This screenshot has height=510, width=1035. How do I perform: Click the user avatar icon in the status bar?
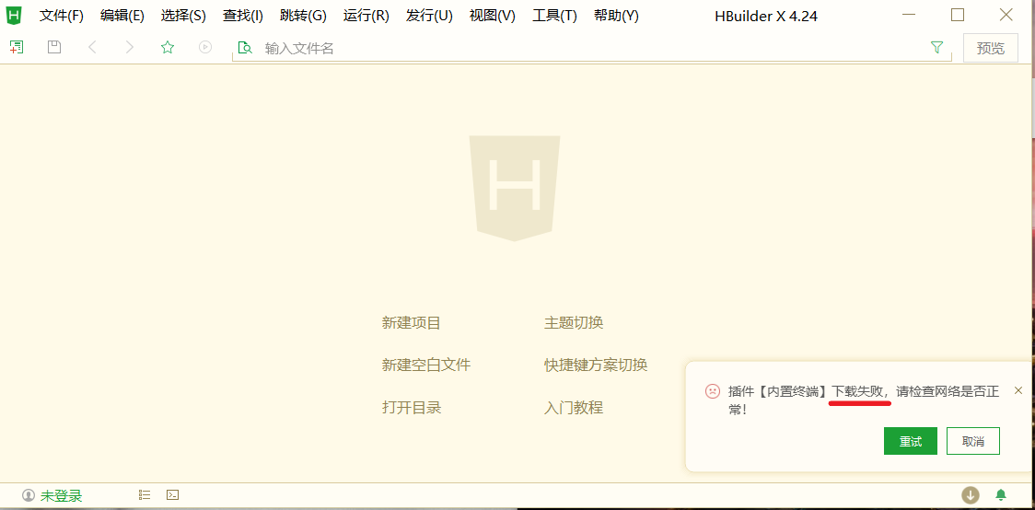(x=28, y=495)
